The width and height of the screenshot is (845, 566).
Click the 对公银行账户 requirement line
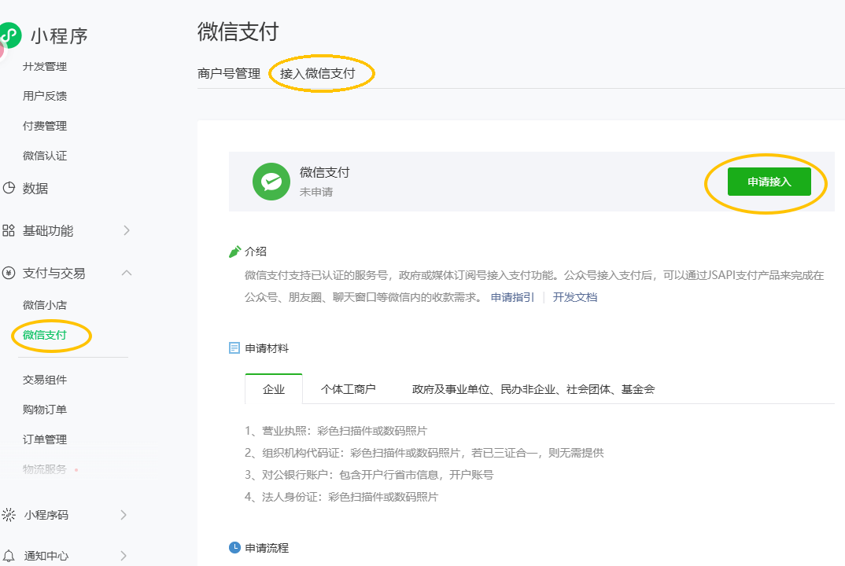tap(369, 475)
